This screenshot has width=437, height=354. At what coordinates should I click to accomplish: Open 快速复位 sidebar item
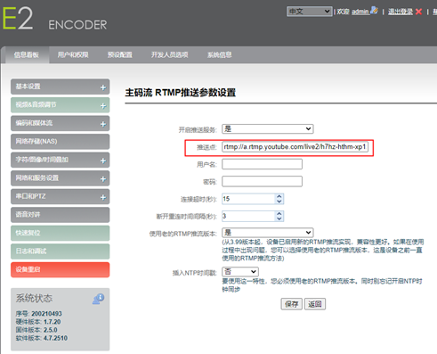(61, 233)
